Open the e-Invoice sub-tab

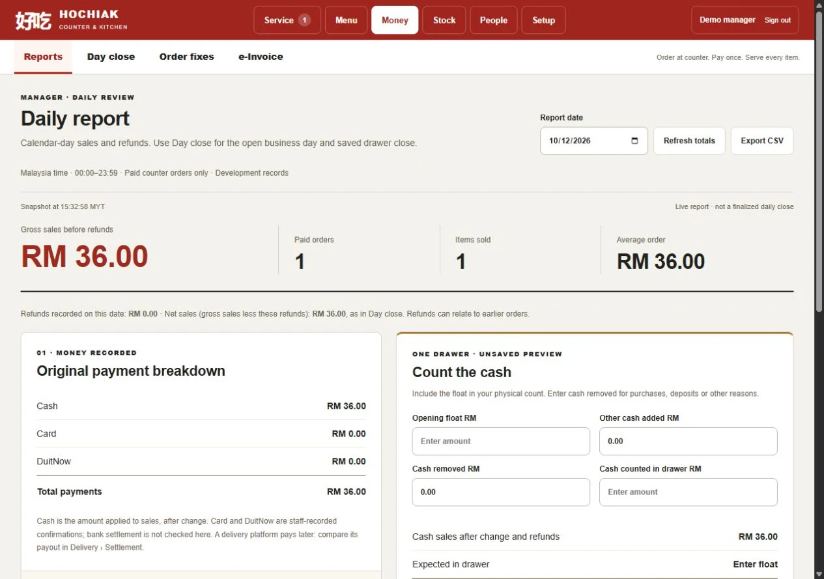pyautogui.click(x=261, y=57)
